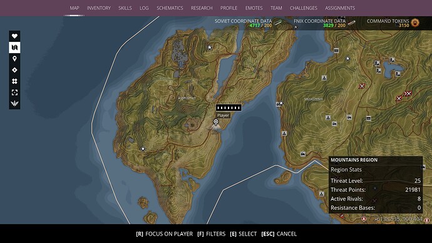
Task: Open the Inventory tab
Action: [99, 8]
